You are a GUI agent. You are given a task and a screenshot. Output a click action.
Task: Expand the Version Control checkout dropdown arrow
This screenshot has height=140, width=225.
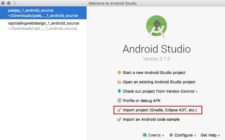click(x=197, y=92)
